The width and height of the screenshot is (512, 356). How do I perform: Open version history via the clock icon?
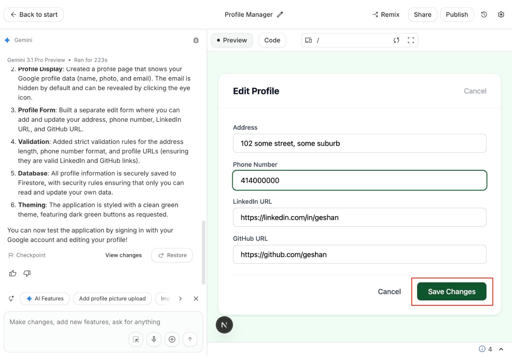point(484,14)
